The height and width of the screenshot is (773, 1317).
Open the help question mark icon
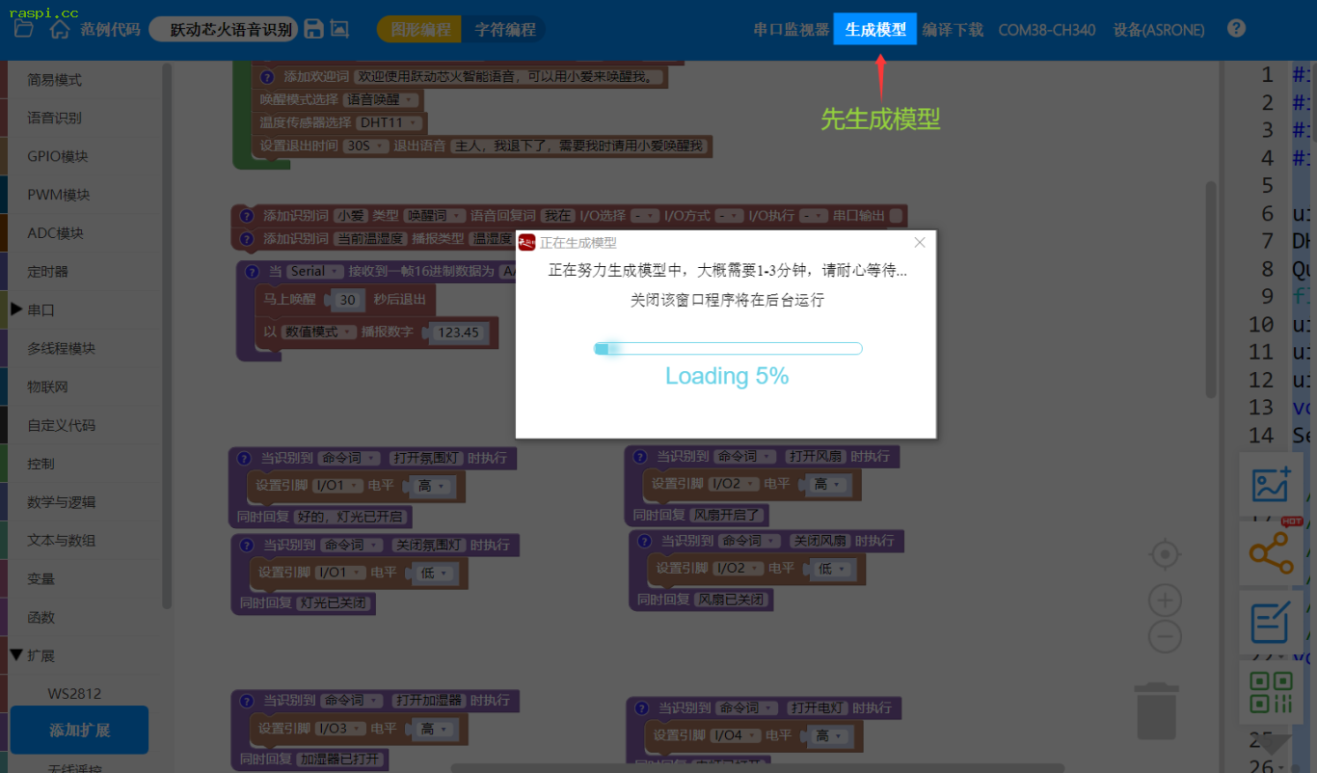(x=1236, y=28)
